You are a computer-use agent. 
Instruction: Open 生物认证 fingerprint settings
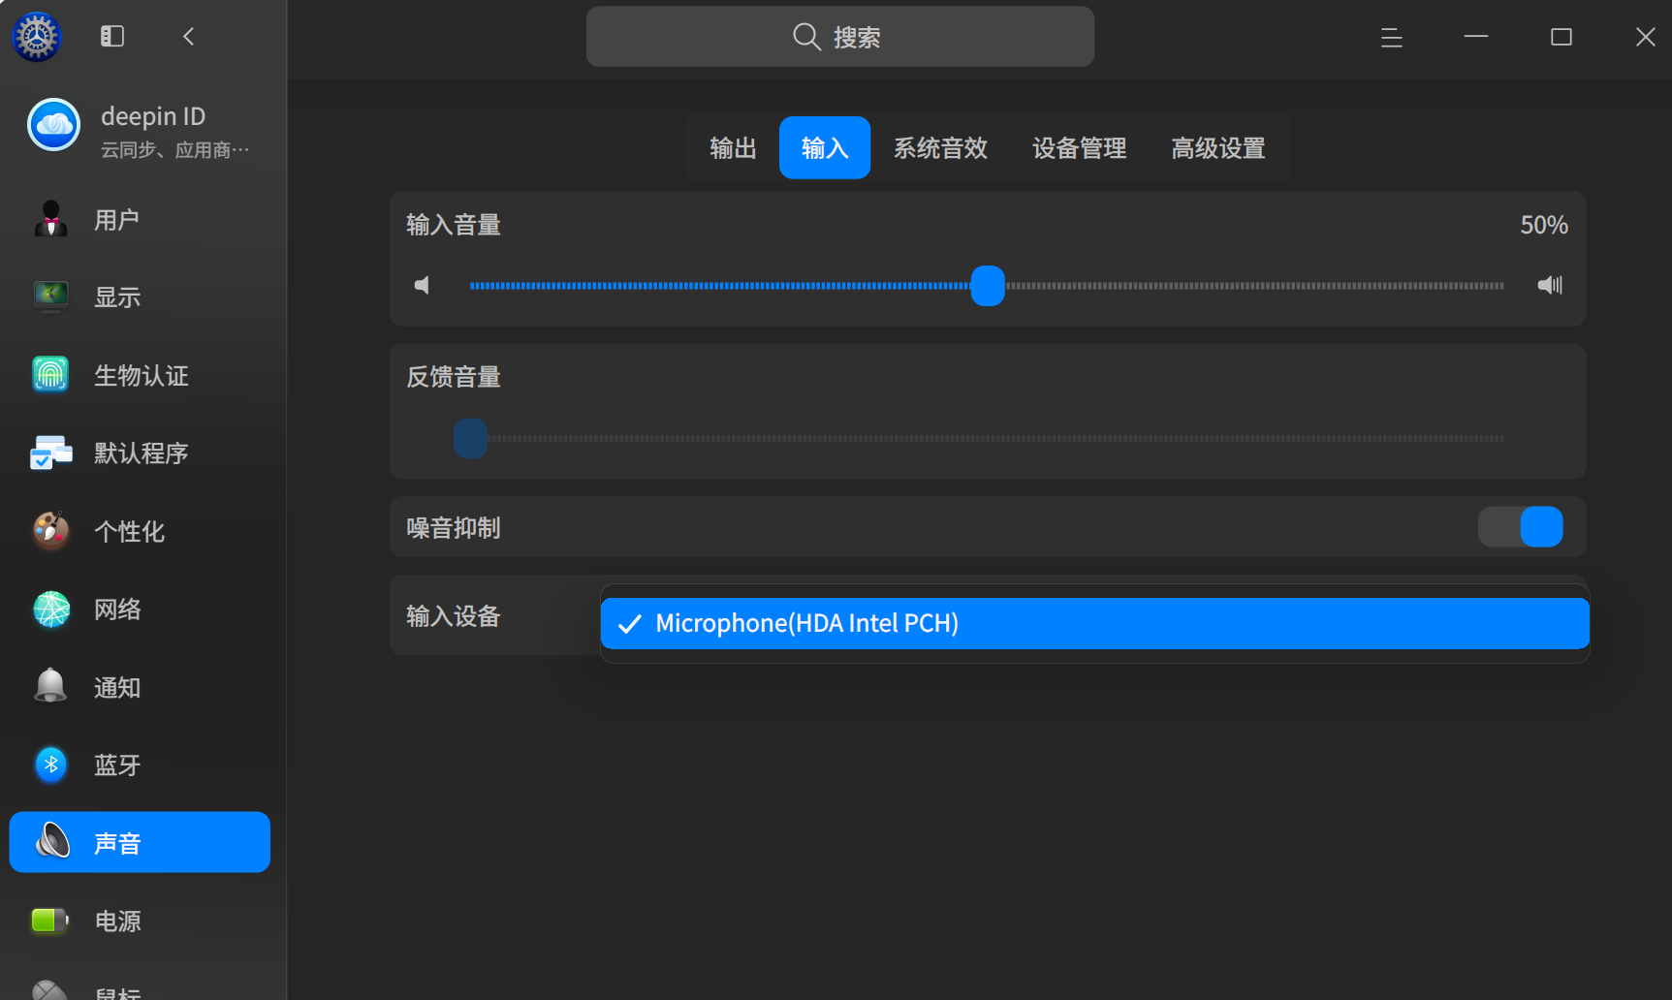(140, 375)
